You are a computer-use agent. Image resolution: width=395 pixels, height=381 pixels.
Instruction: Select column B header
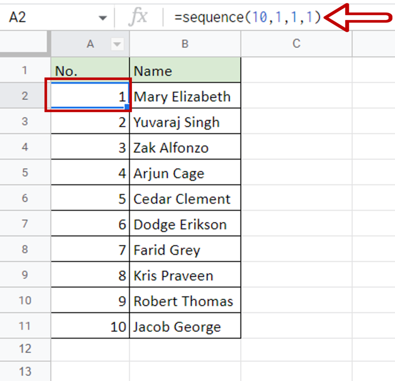point(185,44)
